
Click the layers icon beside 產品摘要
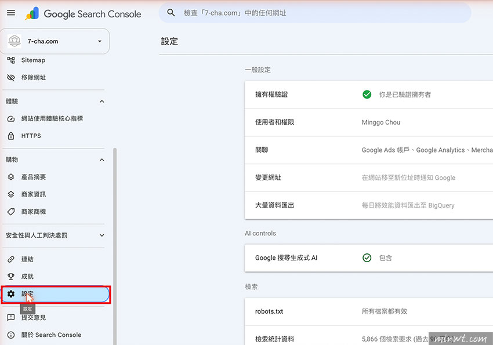pyautogui.click(x=11, y=177)
